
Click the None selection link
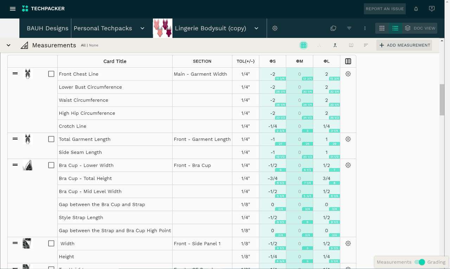point(94,45)
